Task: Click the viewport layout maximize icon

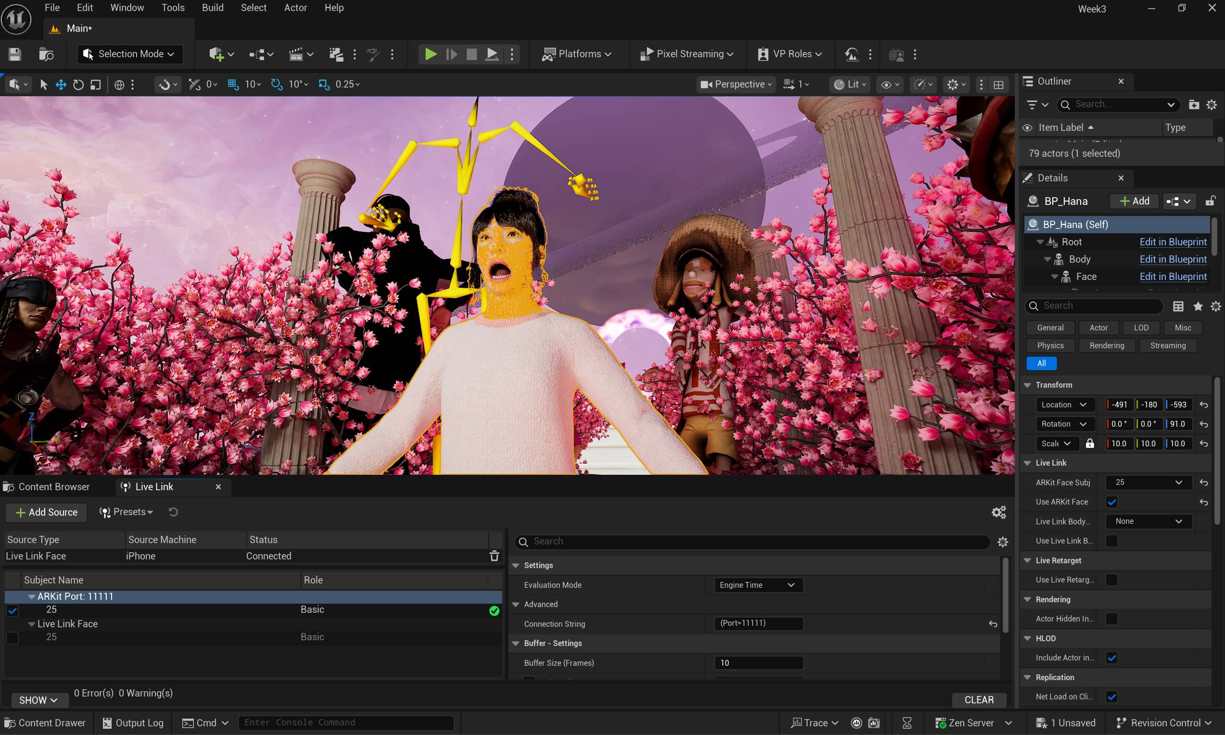Action: [x=999, y=85]
